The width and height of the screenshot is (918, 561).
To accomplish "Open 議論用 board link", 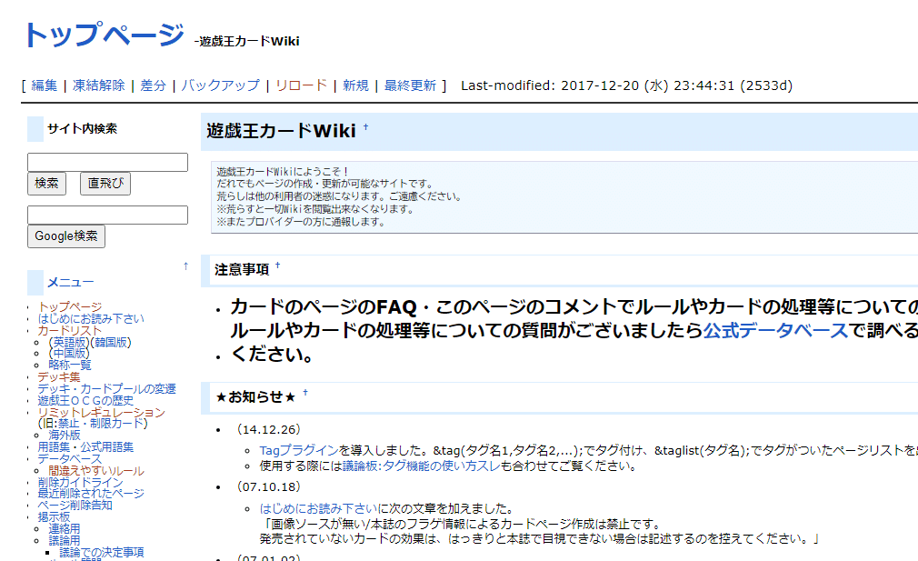I will [65, 540].
